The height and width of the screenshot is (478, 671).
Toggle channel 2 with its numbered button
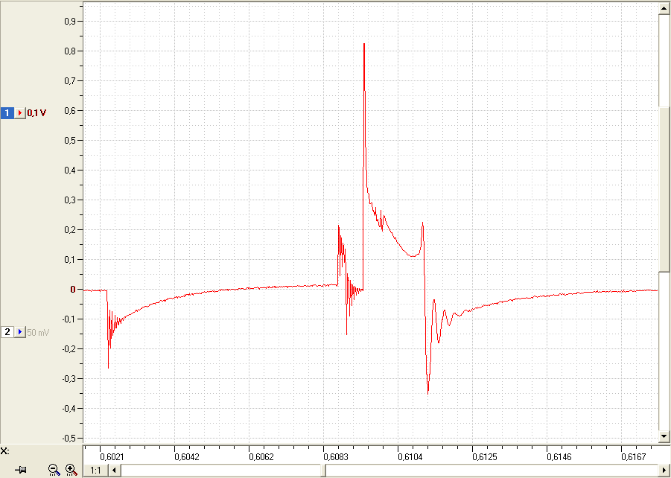(7, 331)
